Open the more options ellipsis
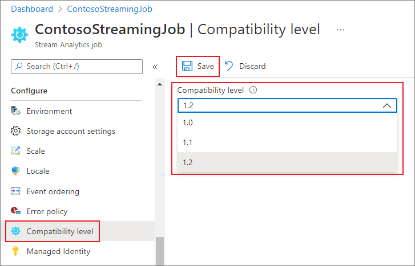Viewport: 415px width, 266px height. [x=341, y=29]
